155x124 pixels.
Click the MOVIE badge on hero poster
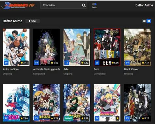tap(69, 118)
